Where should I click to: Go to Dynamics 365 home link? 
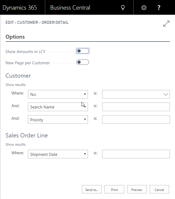20,7
